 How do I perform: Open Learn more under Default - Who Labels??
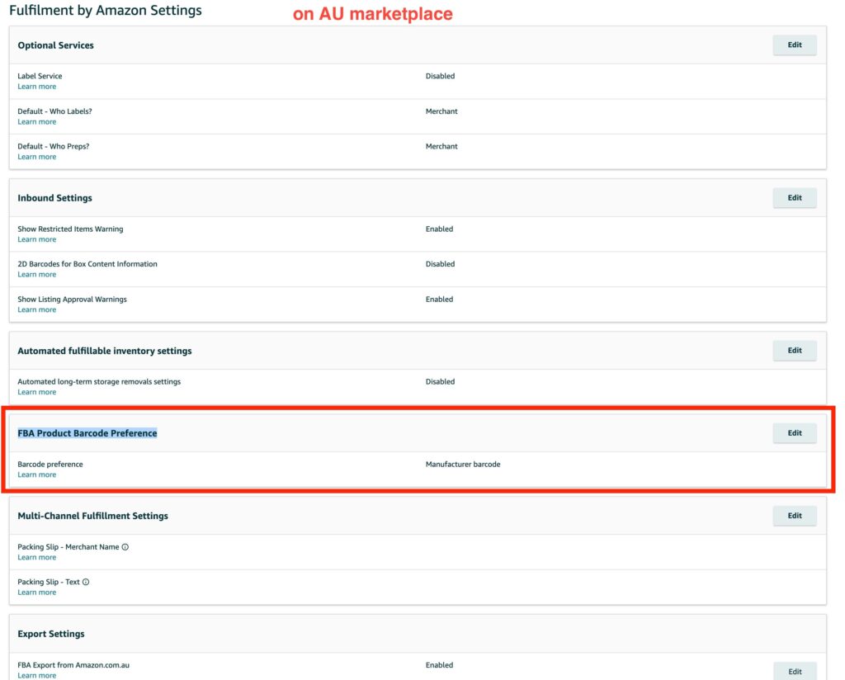37,122
